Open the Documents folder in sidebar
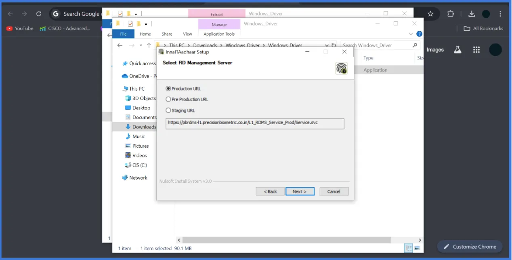Viewport: 512px width, 260px height. tap(141, 117)
